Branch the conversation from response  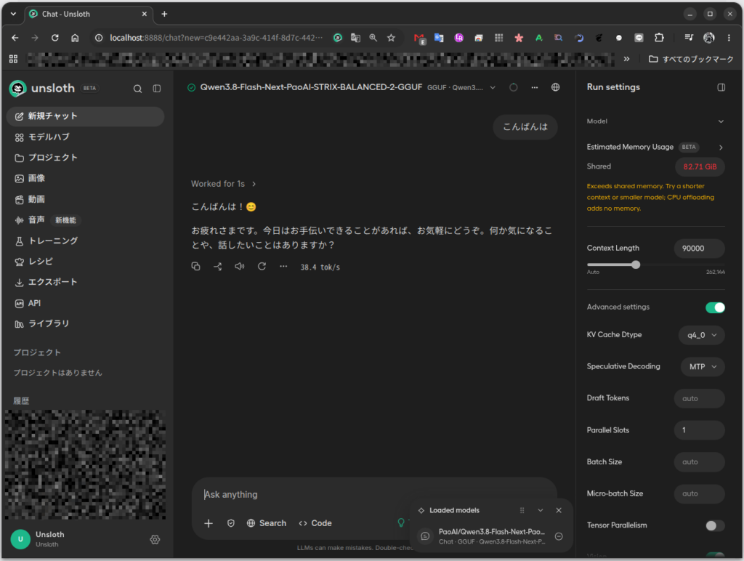[218, 266]
